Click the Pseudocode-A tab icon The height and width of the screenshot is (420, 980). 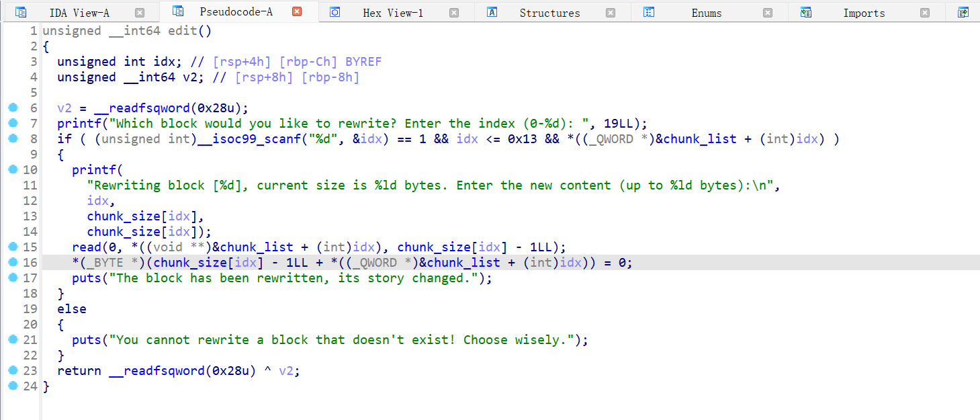[178, 11]
